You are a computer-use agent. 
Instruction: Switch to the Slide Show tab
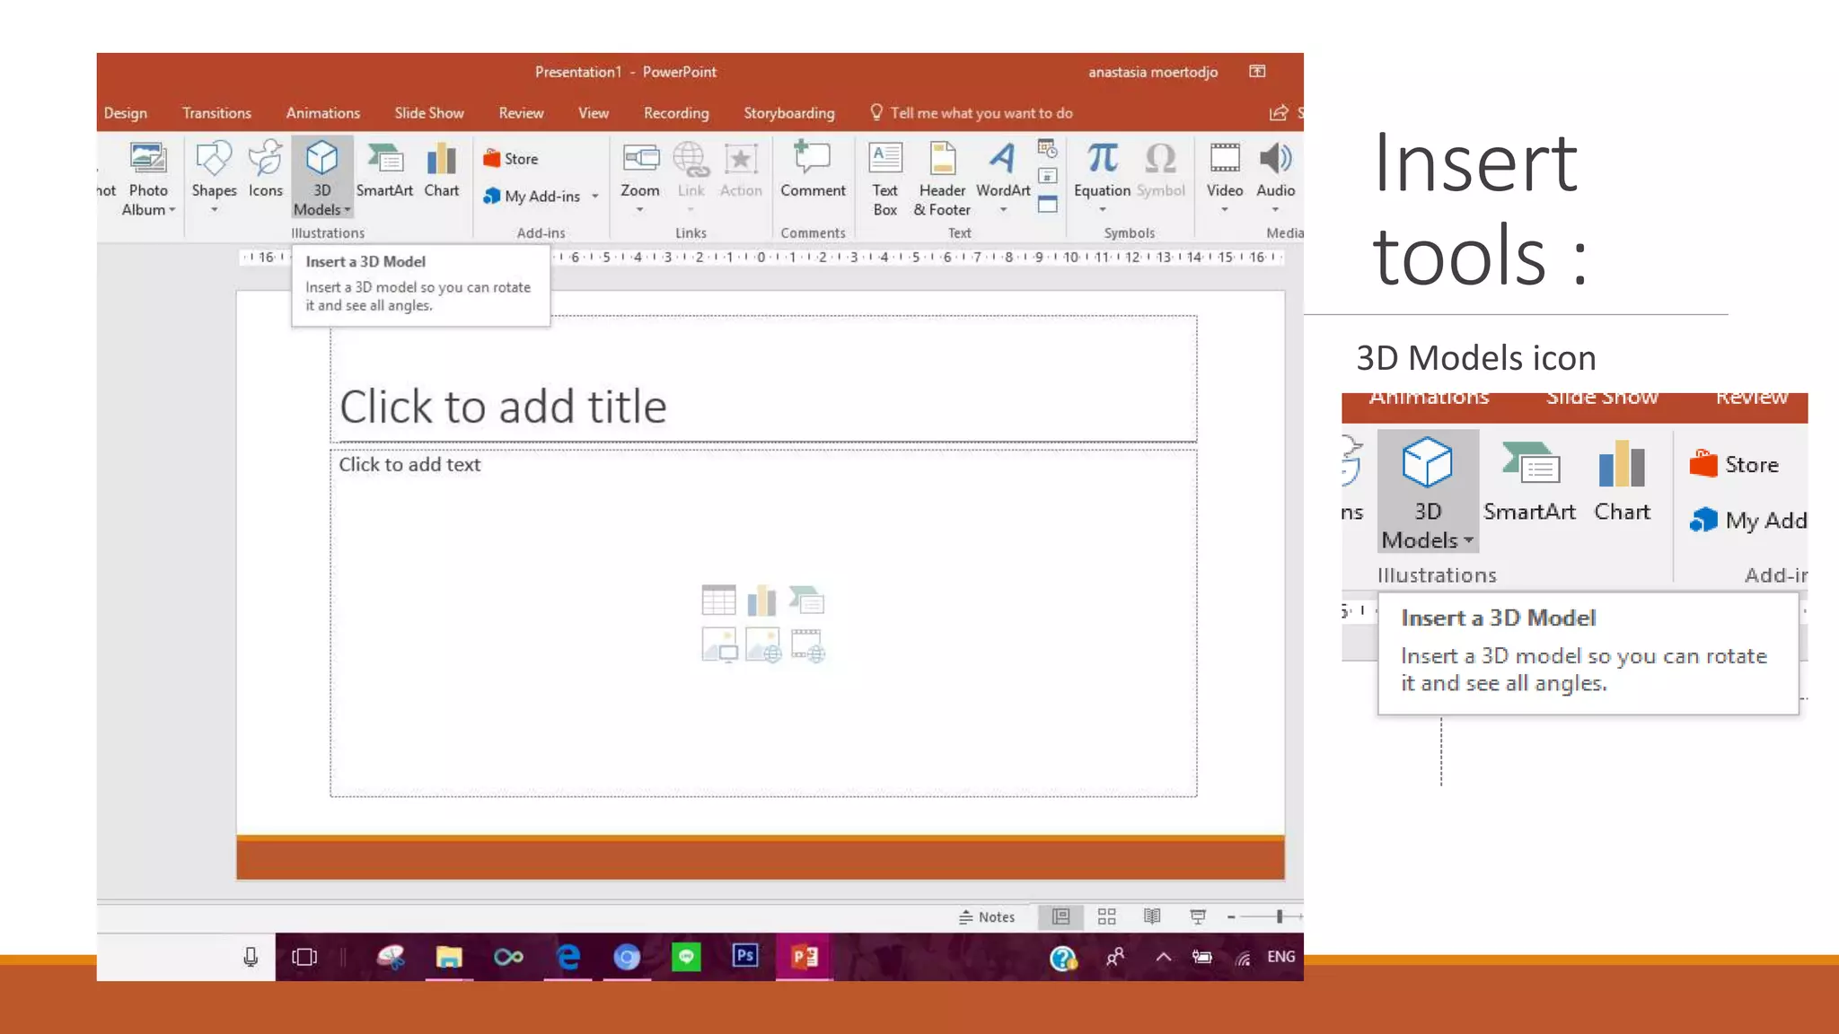(x=428, y=113)
